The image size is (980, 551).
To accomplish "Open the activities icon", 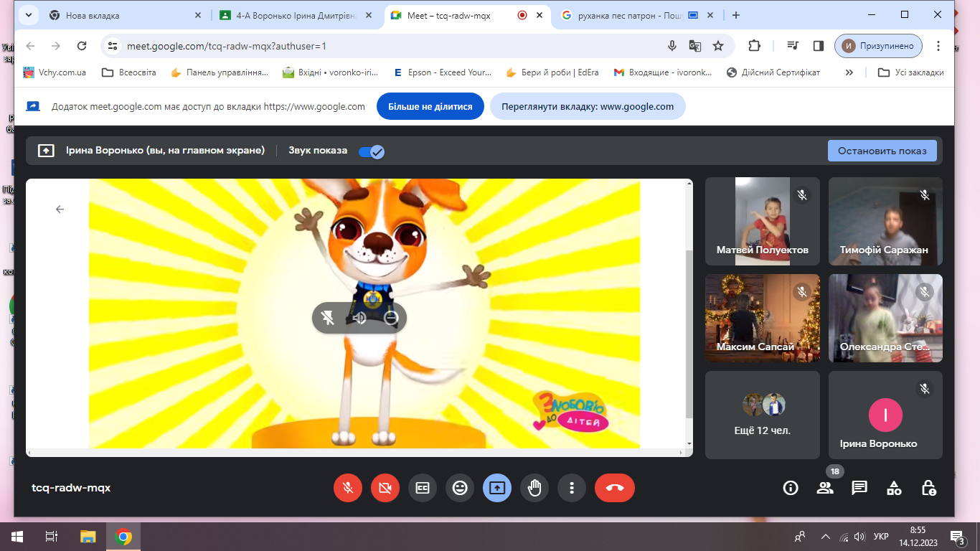I will (x=894, y=489).
